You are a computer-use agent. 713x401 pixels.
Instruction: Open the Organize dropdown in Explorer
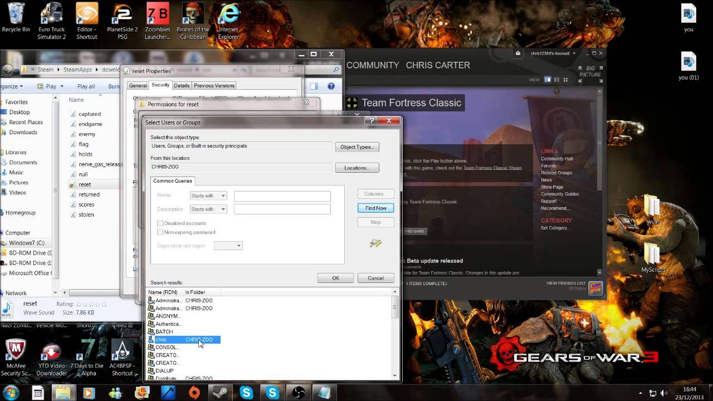(11, 86)
